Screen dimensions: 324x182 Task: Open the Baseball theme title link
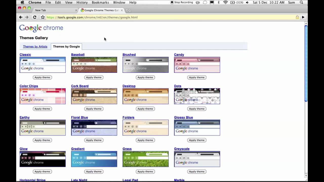coord(78,55)
